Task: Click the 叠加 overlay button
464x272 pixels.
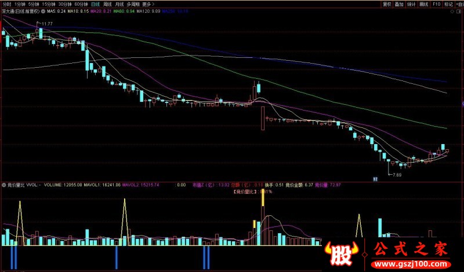Action: [399, 4]
